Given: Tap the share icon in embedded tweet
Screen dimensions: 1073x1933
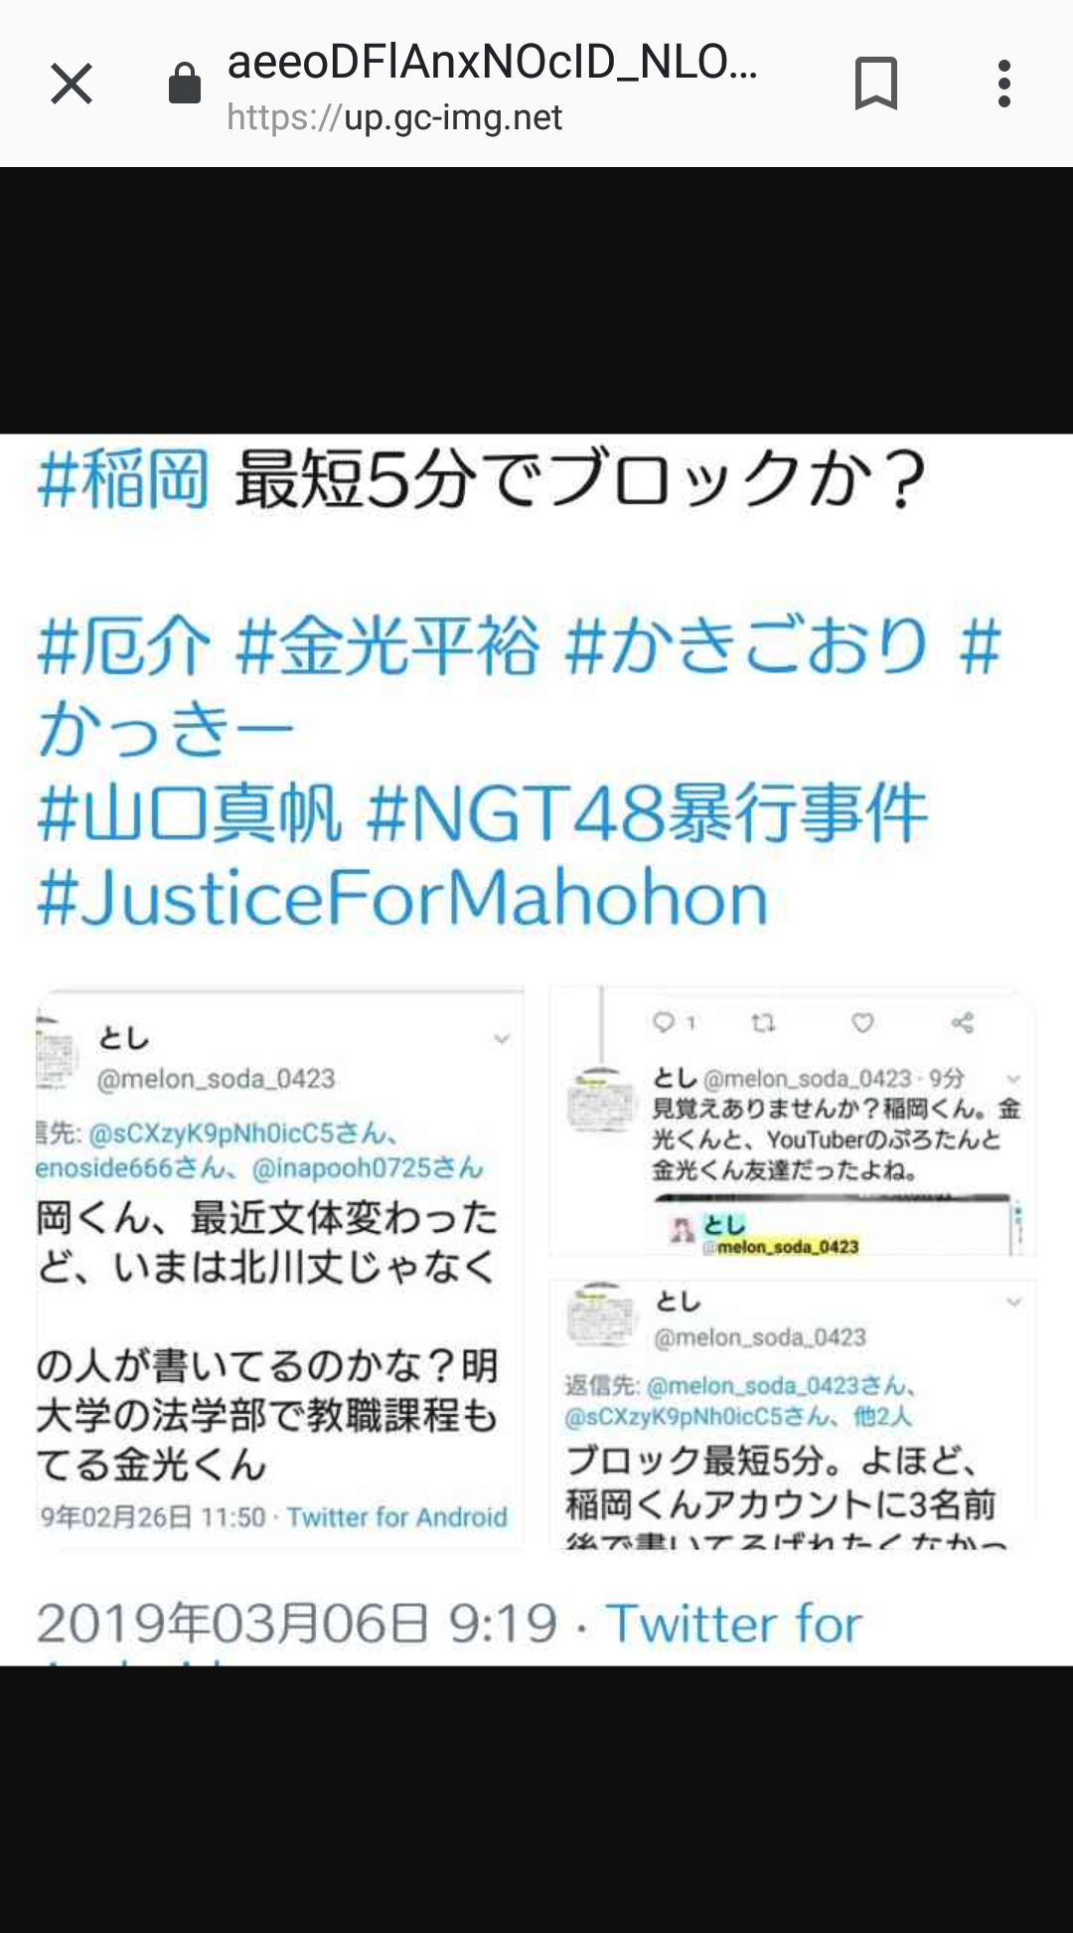Looking at the screenshot, I should point(962,1022).
